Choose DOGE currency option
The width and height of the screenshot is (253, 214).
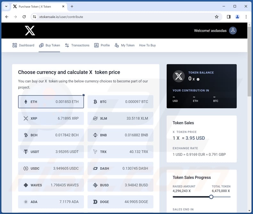coord(120,202)
